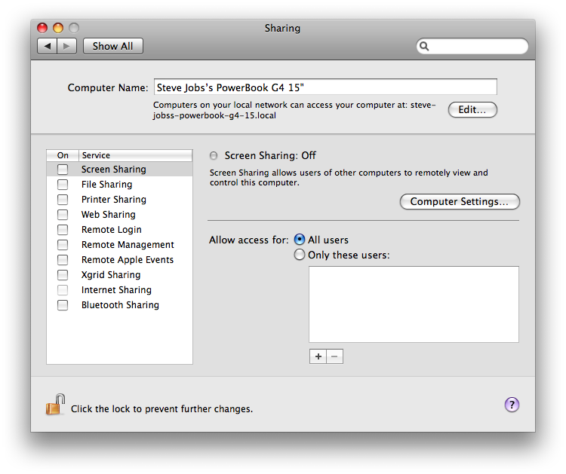Enable the File Sharing checkbox

63,185
